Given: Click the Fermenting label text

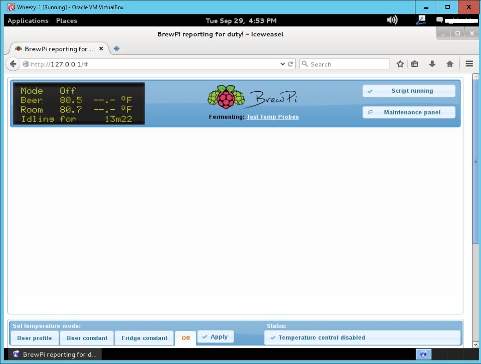Looking at the screenshot, I should (x=227, y=117).
